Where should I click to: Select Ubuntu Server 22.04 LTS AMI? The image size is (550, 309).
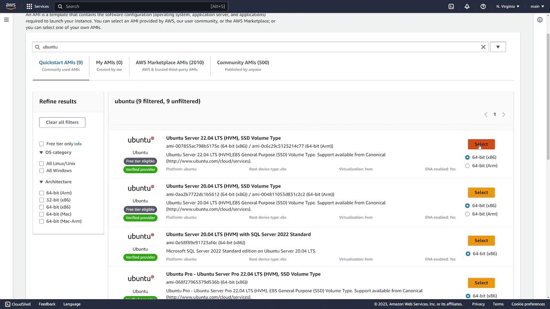(x=481, y=144)
